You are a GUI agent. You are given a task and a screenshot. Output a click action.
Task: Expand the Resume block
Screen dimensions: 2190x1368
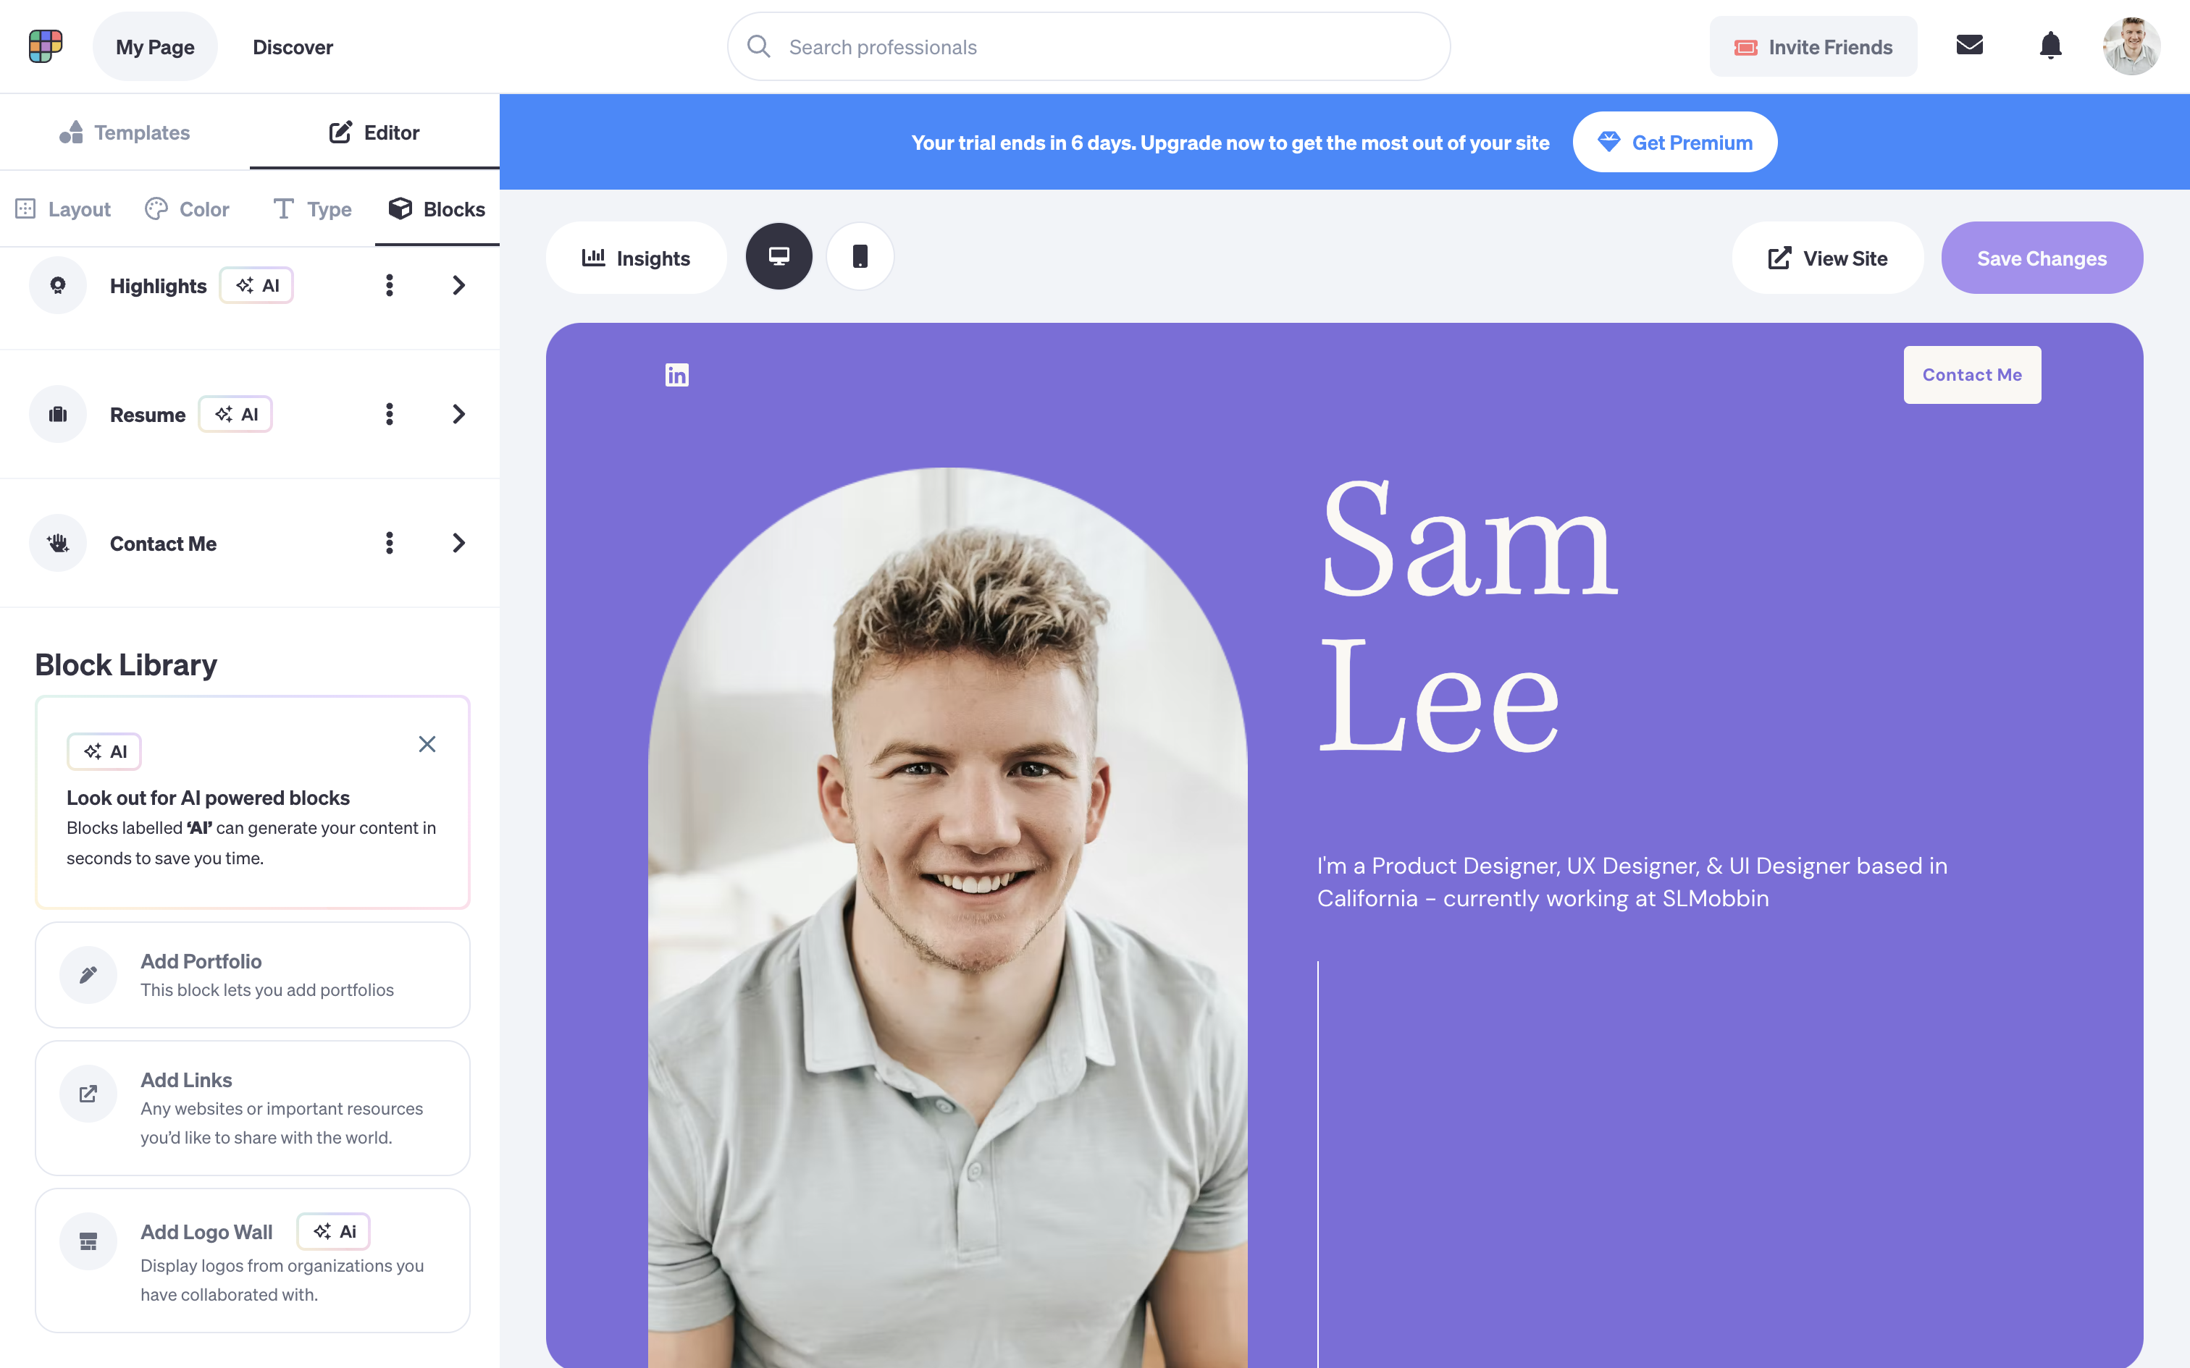click(459, 414)
